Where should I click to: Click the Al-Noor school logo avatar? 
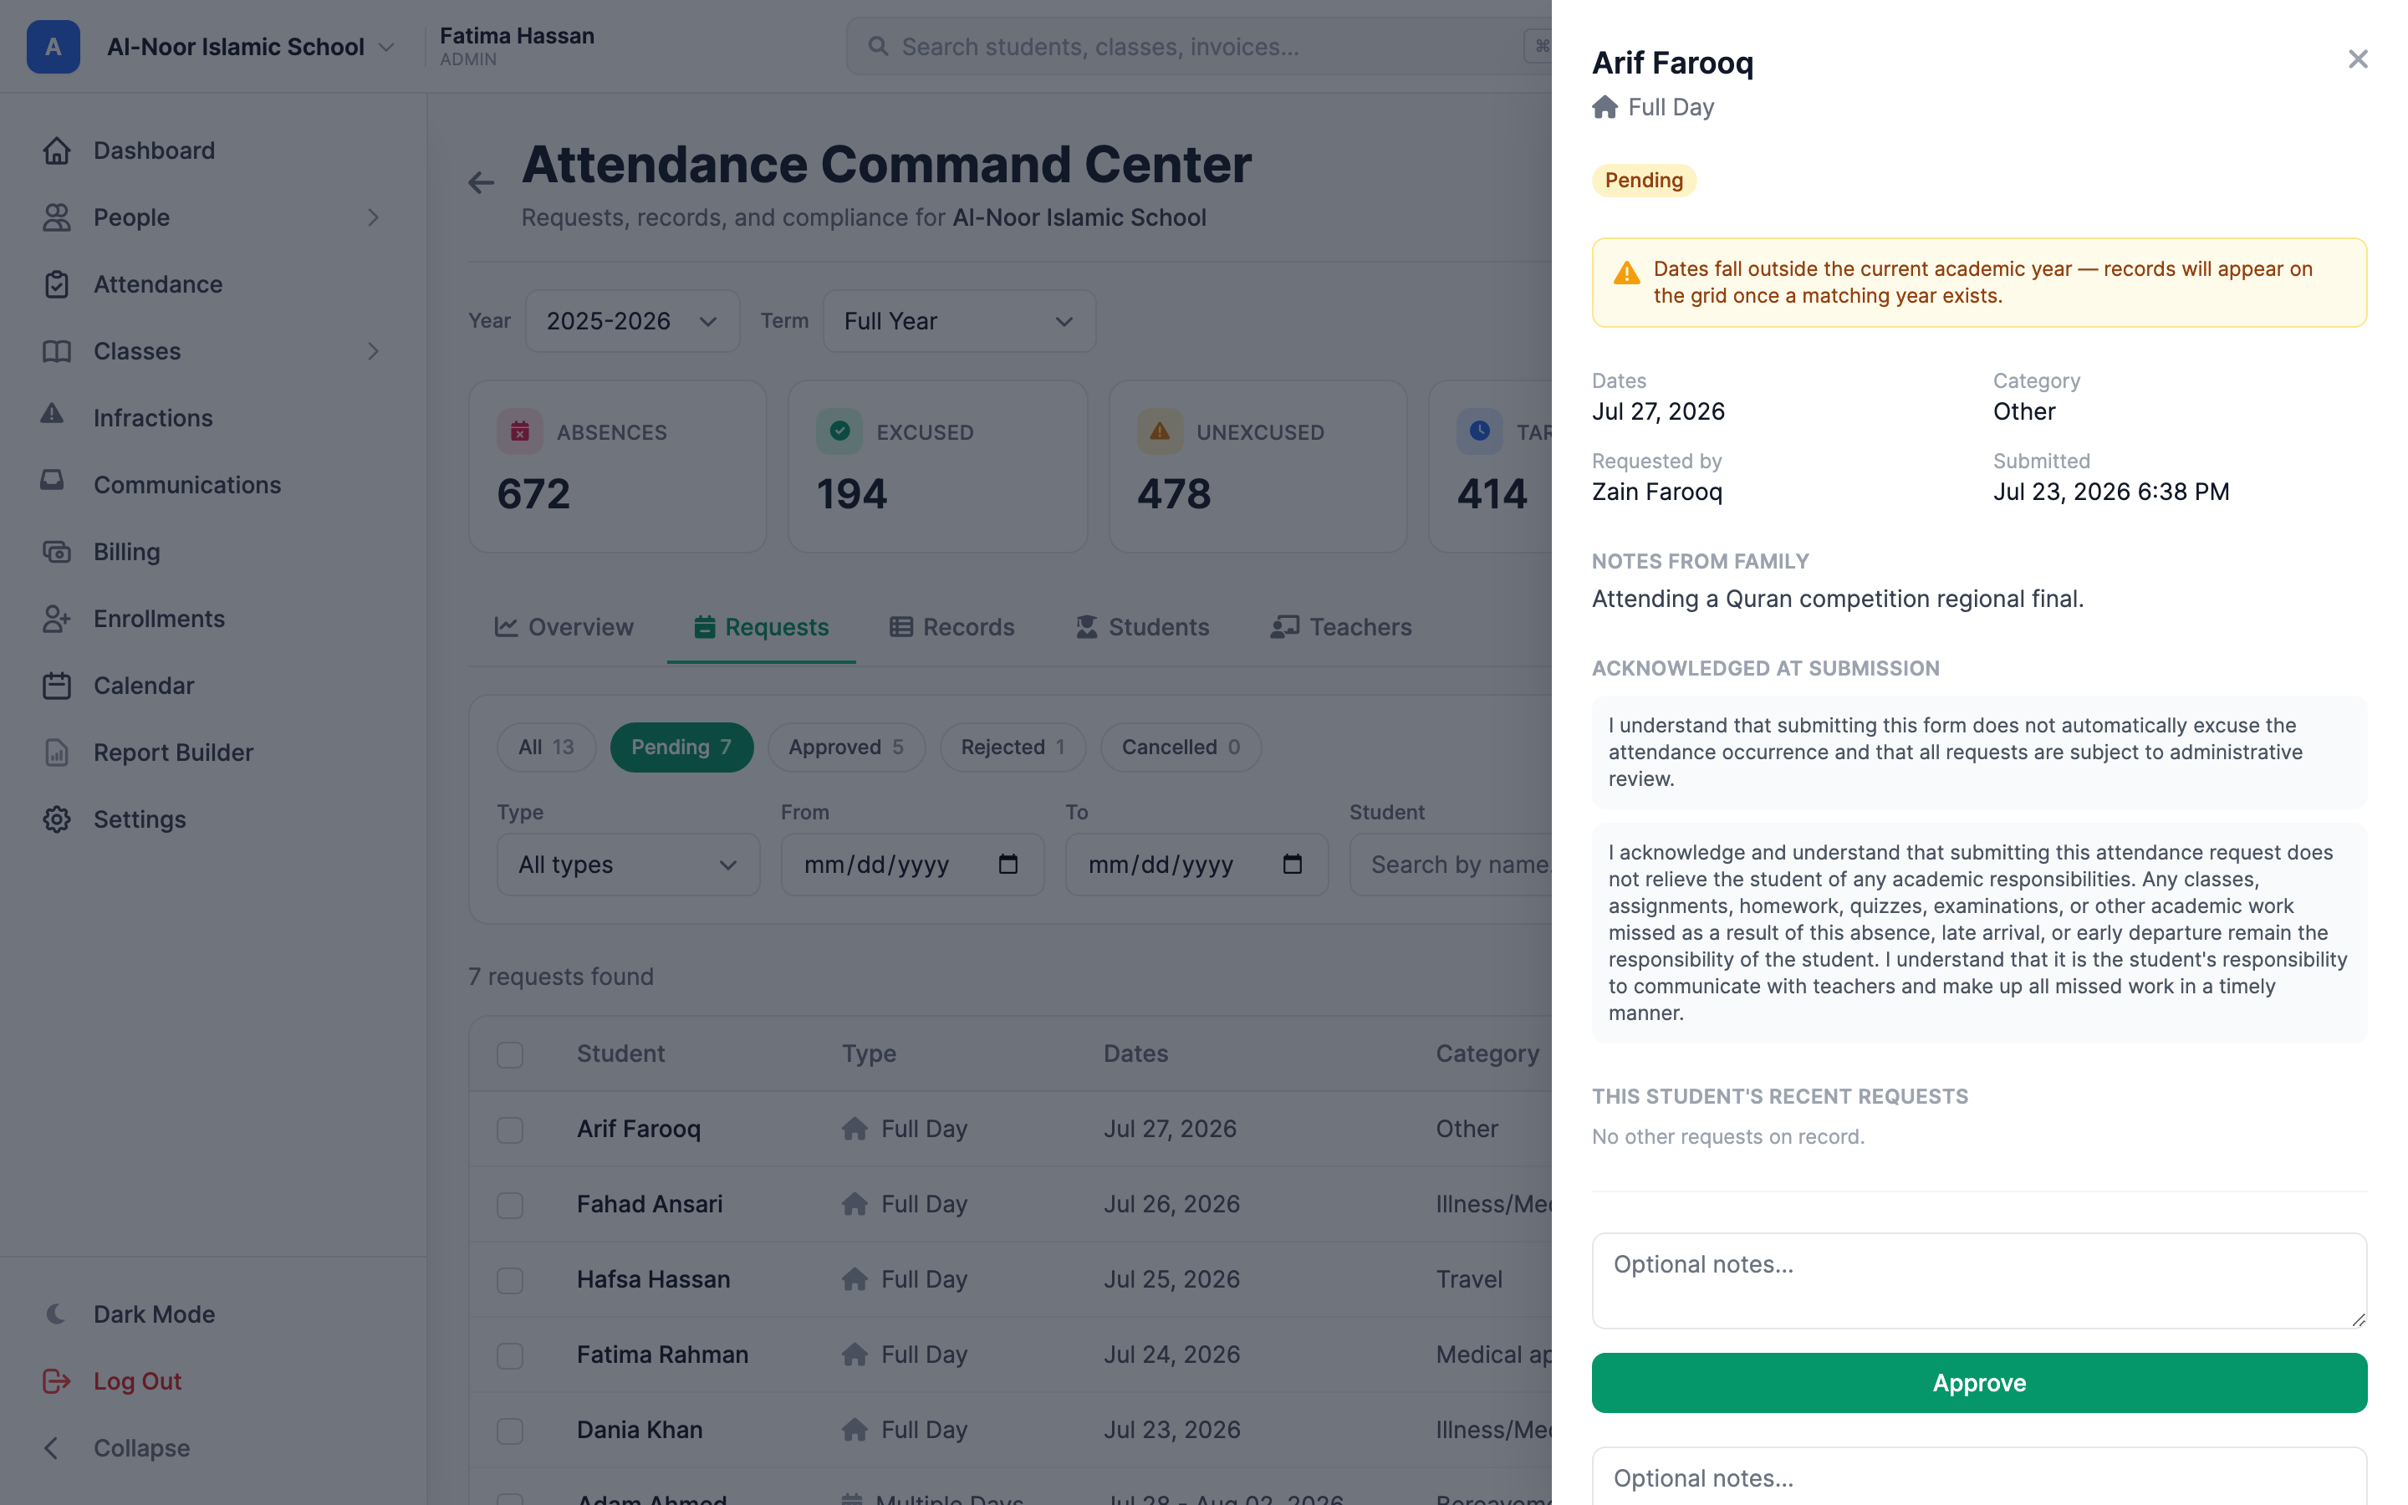[53, 47]
